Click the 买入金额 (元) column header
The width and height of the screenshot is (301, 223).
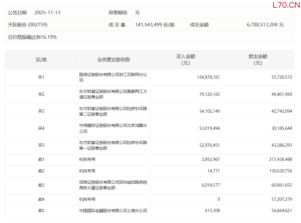coord(186,60)
